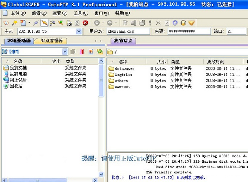Switch to the 本地驱动器 tab

click(19, 41)
